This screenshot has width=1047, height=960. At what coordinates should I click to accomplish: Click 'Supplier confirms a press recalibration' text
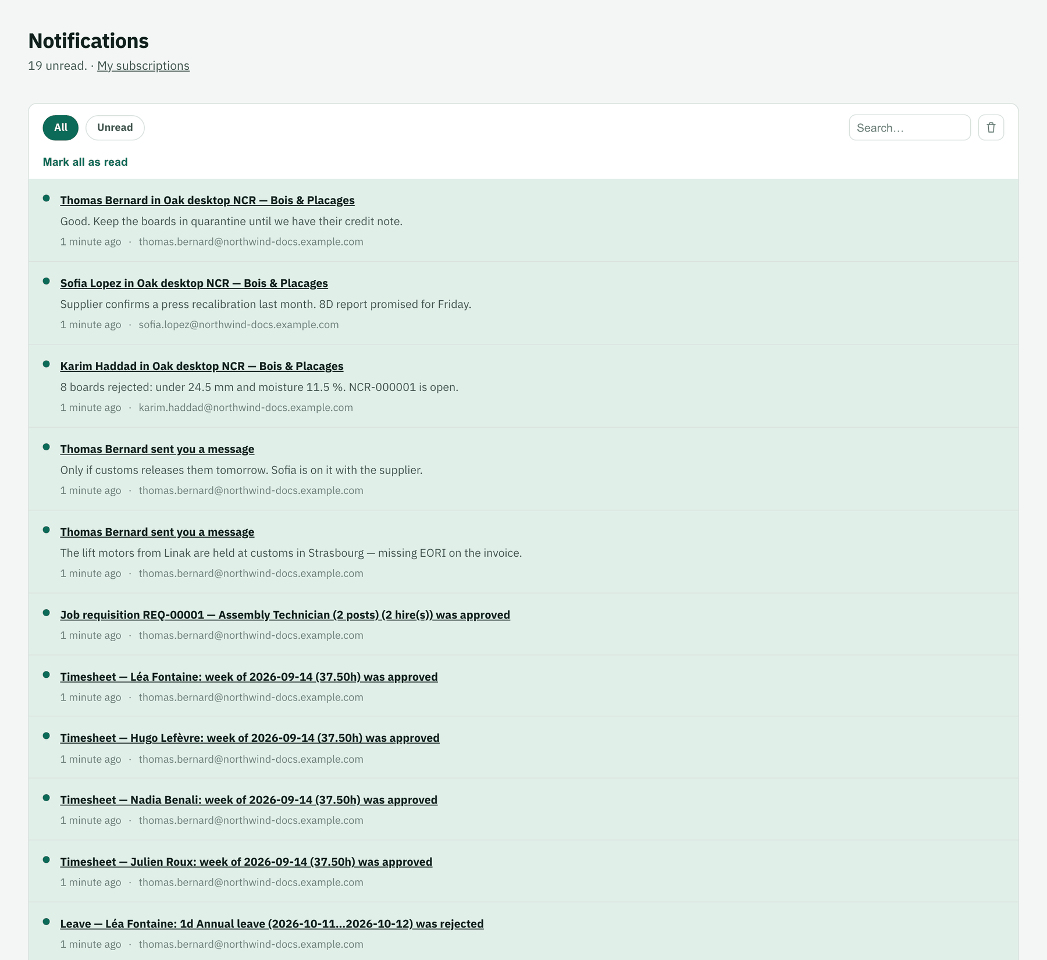(x=266, y=304)
